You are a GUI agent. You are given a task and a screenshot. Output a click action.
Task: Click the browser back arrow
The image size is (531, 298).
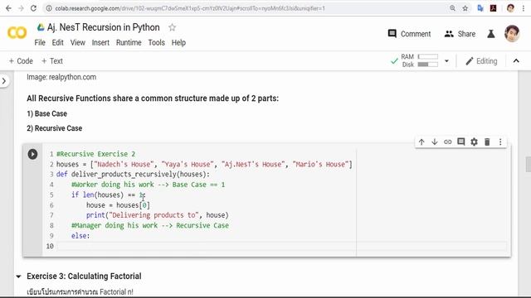pyautogui.click(x=8, y=8)
